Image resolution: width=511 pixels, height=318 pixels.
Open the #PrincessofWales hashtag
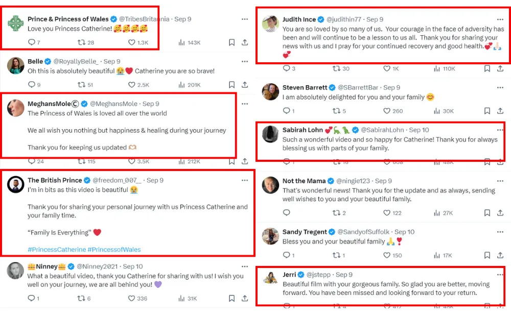tap(114, 250)
